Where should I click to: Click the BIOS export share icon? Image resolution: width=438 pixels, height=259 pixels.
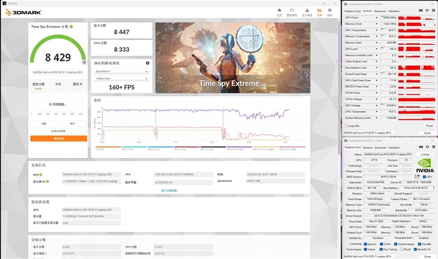pos(417,177)
